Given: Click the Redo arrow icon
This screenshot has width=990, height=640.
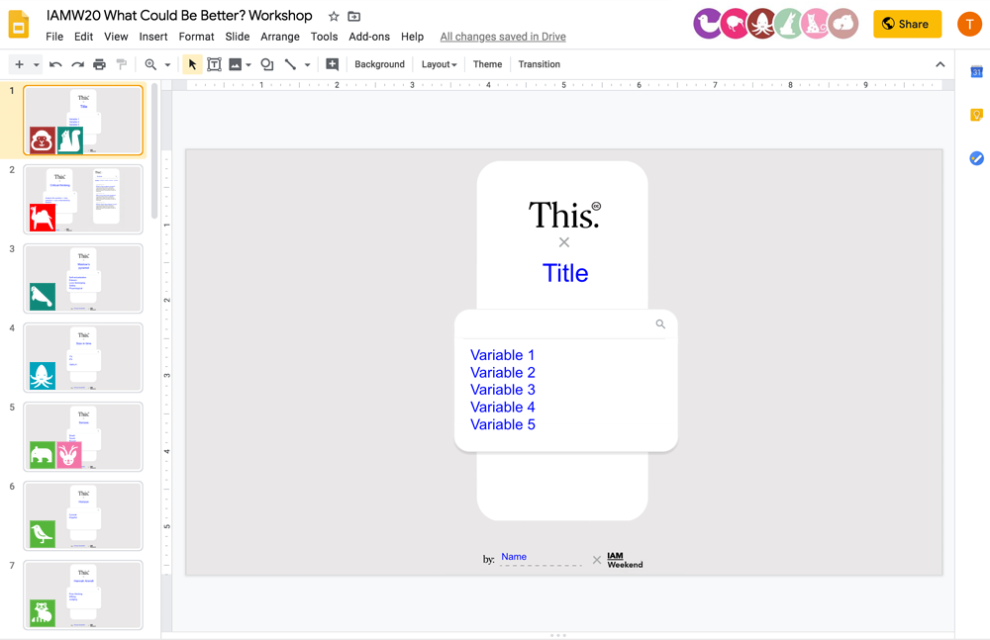Looking at the screenshot, I should tap(77, 64).
